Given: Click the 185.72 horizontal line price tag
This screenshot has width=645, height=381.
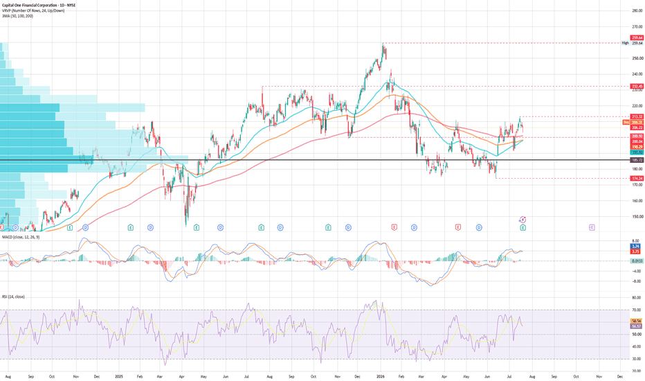Looking at the screenshot, I should coord(637,159).
